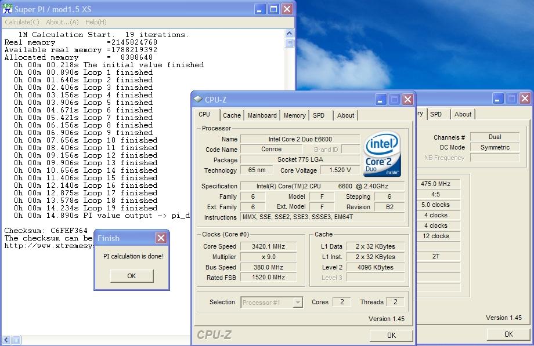
Task: Open the About tab in front CPU-Z
Action: coord(346,115)
